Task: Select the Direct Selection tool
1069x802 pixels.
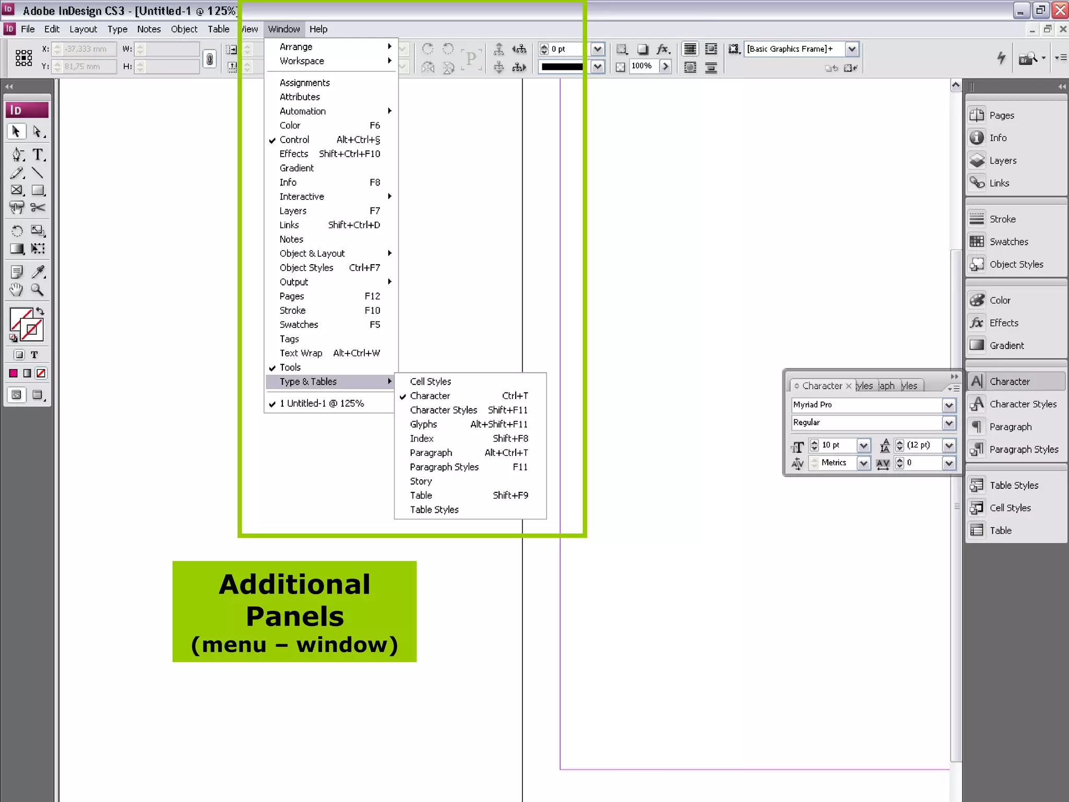Action: click(38, 132)
